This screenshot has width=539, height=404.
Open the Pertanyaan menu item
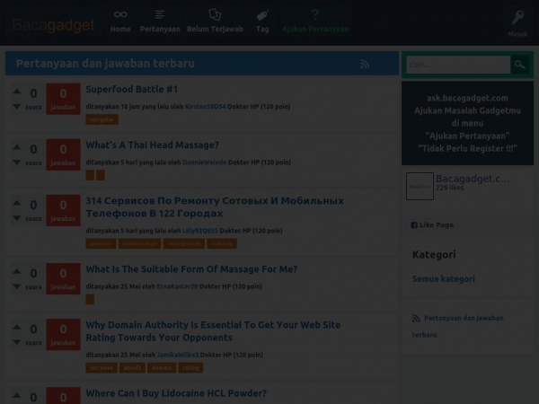pyautogui.click(x=160, y=22)
